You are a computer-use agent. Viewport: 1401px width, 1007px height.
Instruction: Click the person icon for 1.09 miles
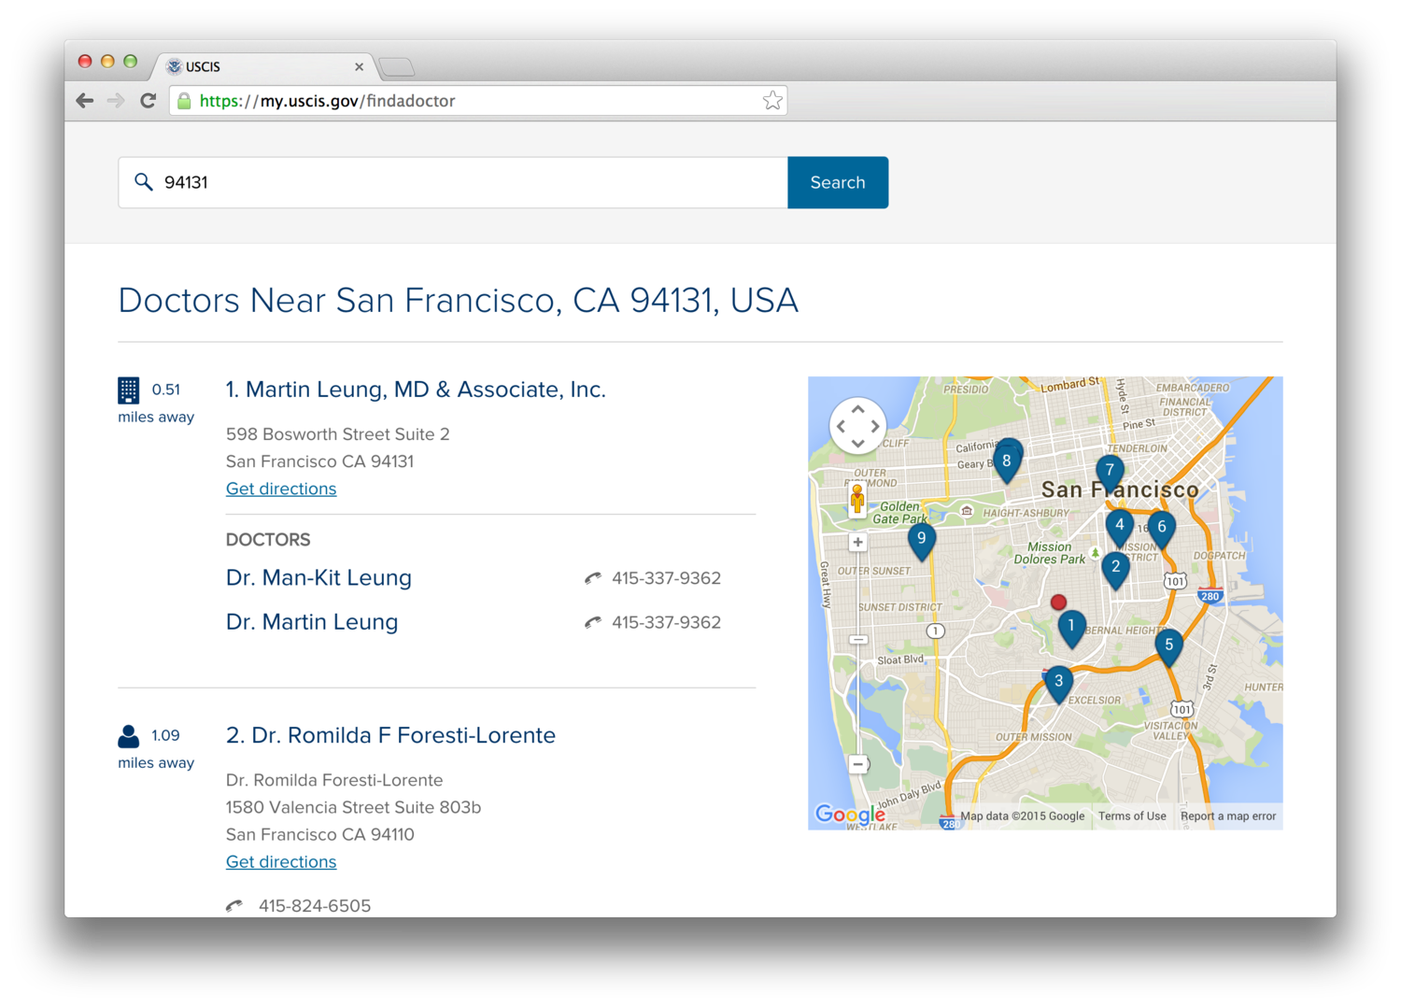(129, 736)
